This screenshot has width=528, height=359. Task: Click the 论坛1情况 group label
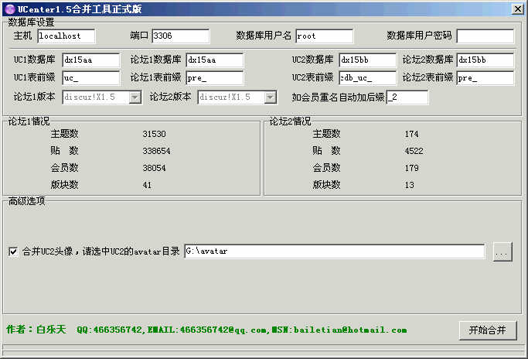(29, 121)
